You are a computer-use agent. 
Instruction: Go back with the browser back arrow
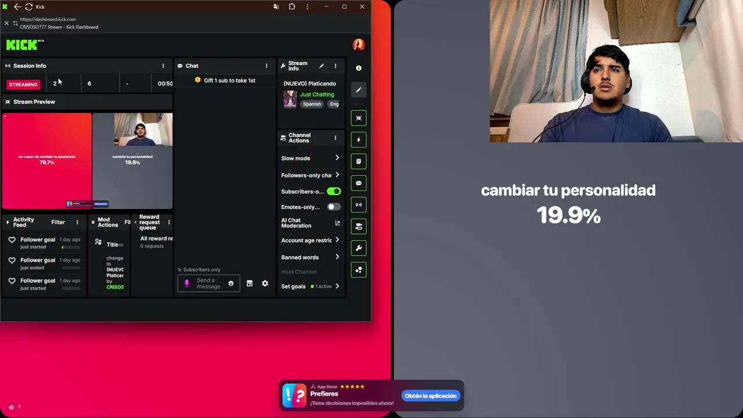pos(17,7)
